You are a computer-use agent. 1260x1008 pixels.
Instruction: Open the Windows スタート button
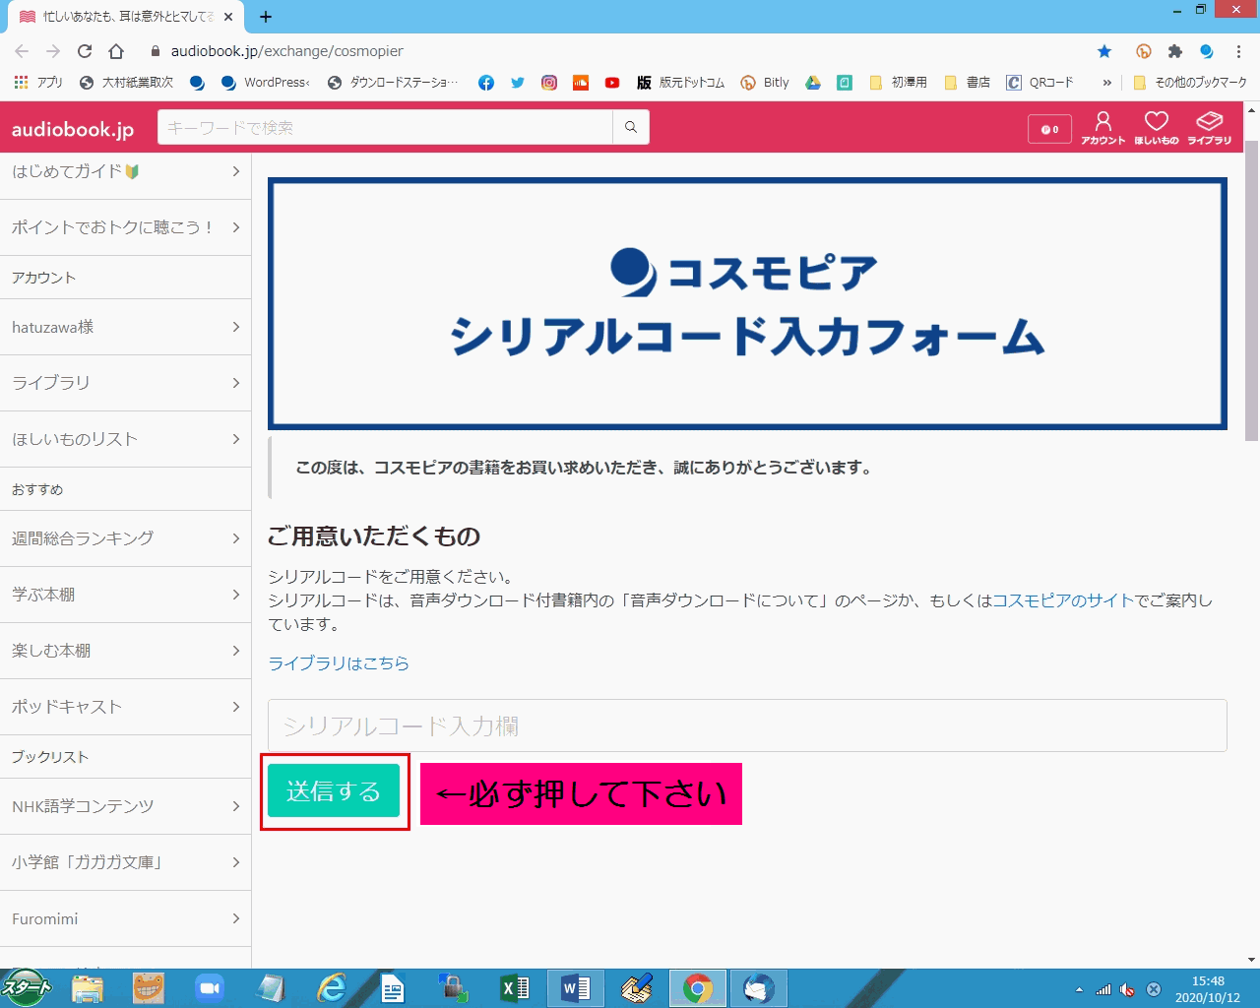(x=27, y=987)
